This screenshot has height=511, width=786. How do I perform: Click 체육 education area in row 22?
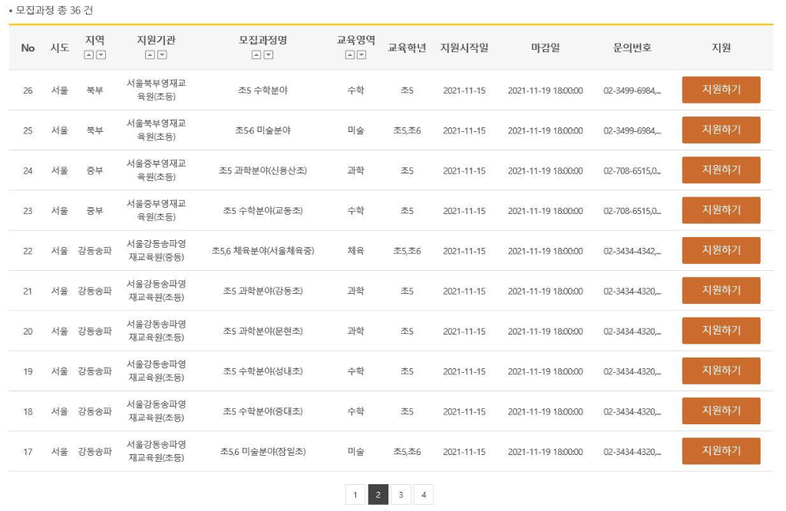[355, 250]
